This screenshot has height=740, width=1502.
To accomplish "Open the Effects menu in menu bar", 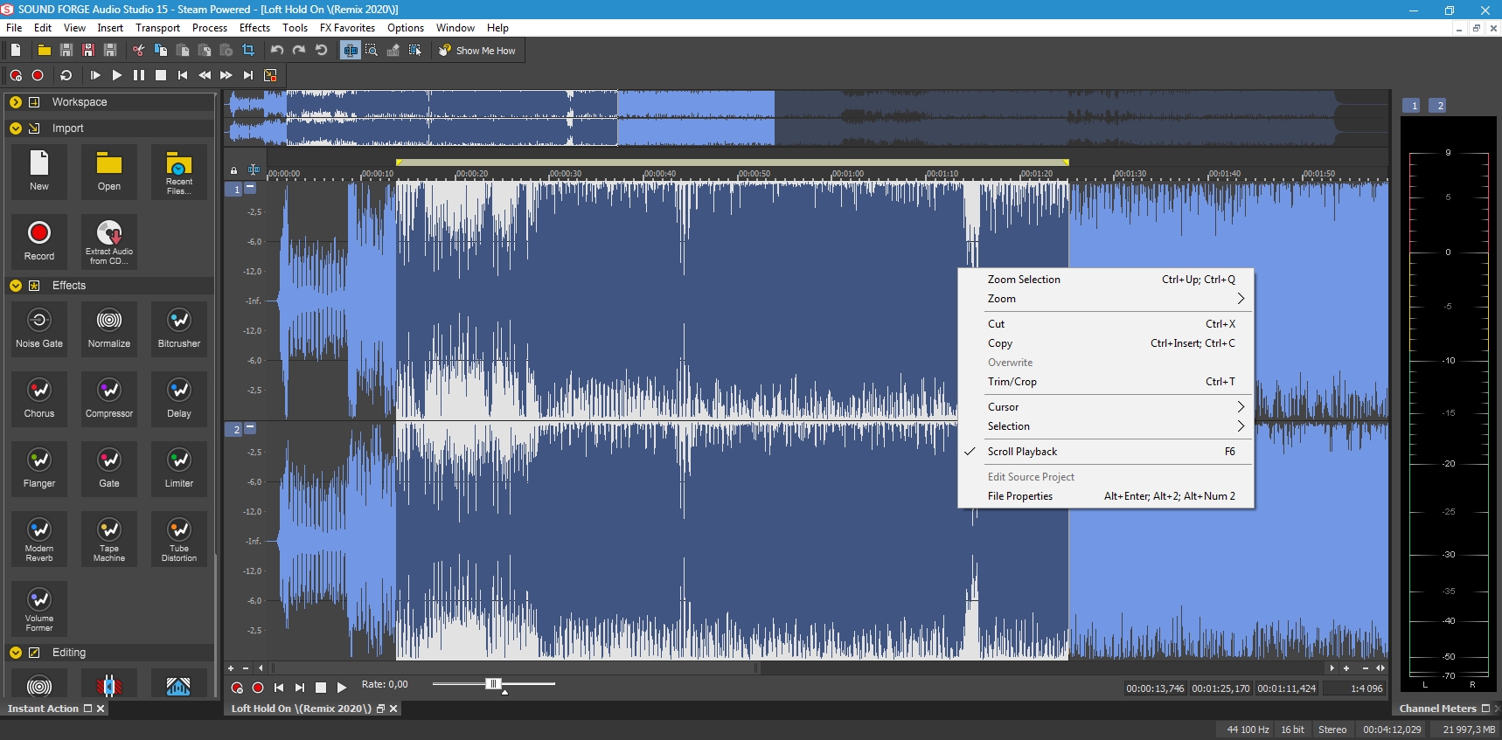I will tap(254, 28).
